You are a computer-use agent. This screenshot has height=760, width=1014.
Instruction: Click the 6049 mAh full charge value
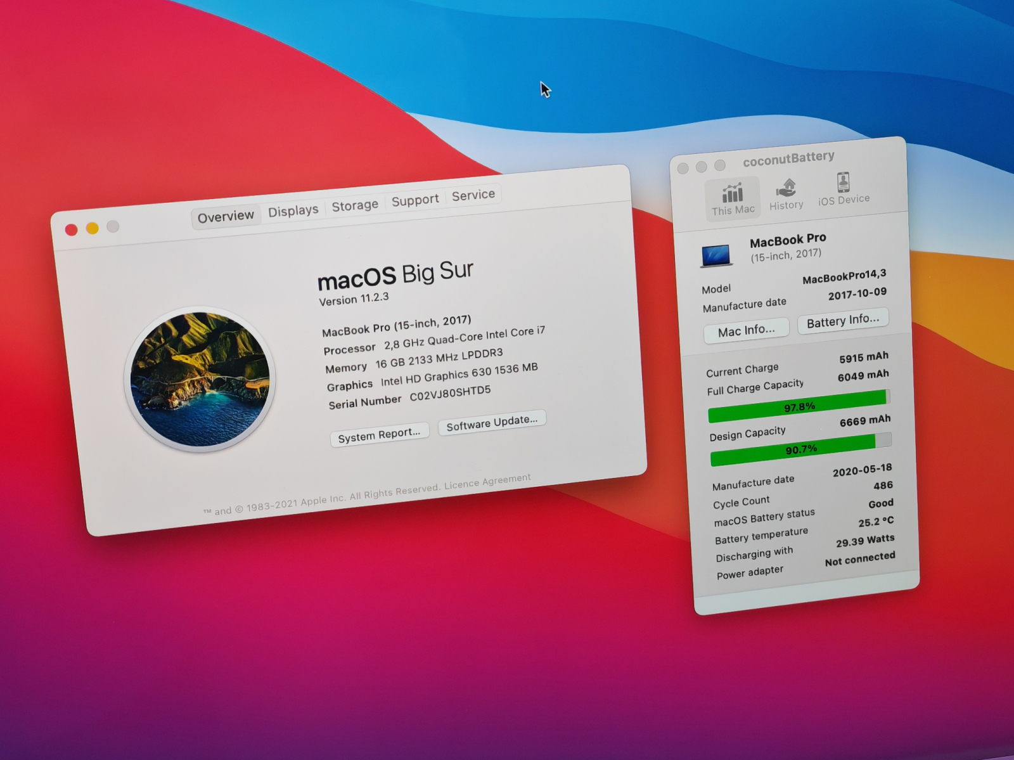pos(863,375)
